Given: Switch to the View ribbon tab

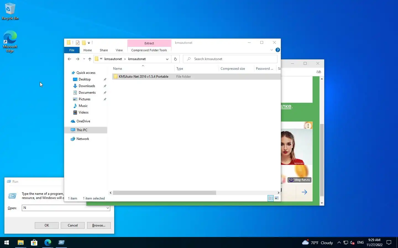Looking at the screenshot, I should pyautogui.click(x=119, y=50).
